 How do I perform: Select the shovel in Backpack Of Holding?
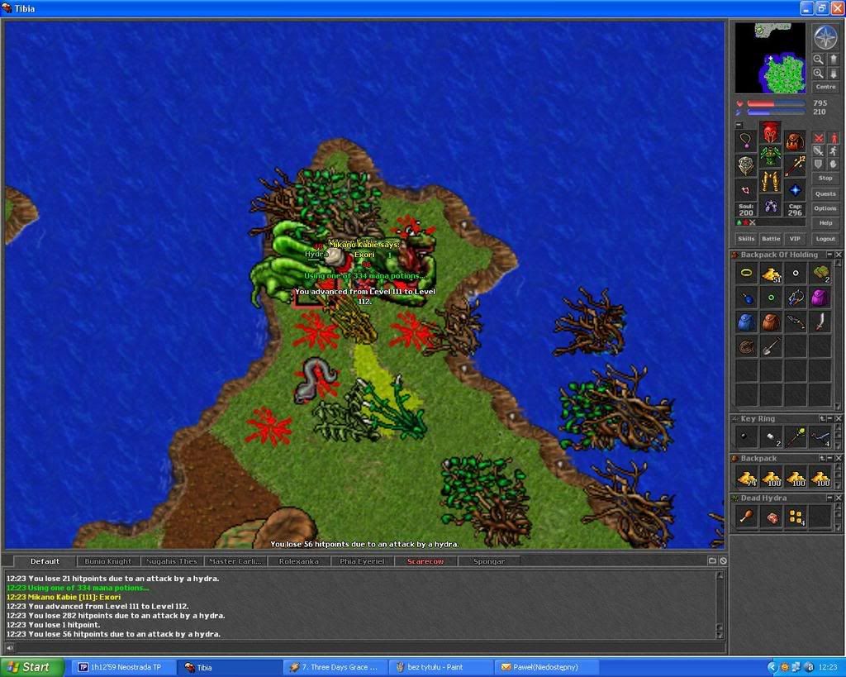click(771, 346)
